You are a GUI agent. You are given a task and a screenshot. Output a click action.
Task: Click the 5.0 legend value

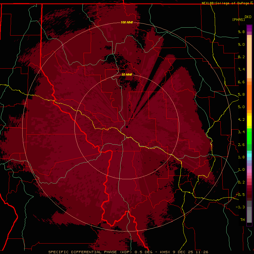click(x=241, y=107)
